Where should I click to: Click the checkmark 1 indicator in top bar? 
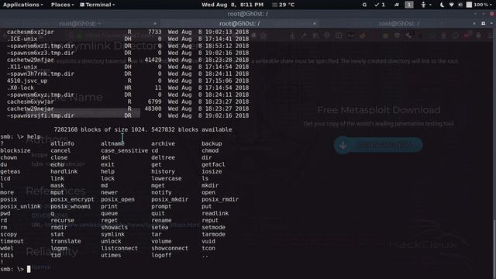click(380, 5)
